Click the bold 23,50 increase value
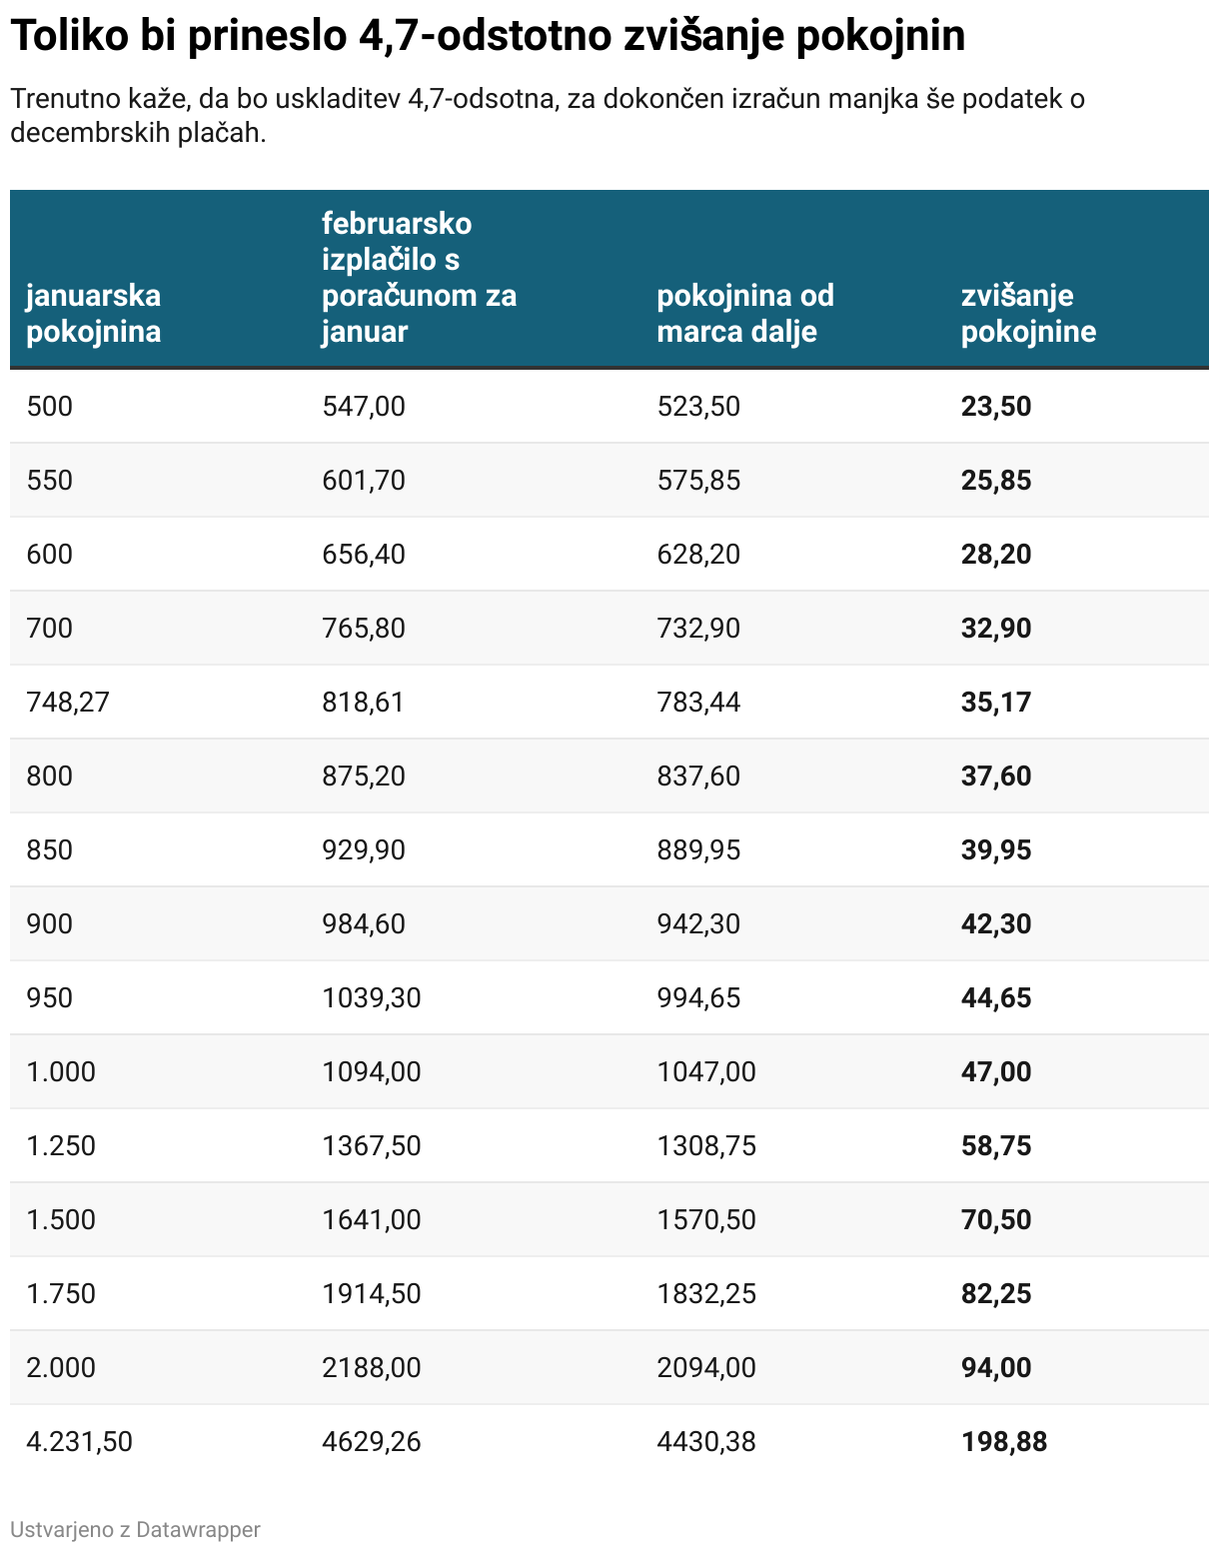 click(x=995, y=406)
